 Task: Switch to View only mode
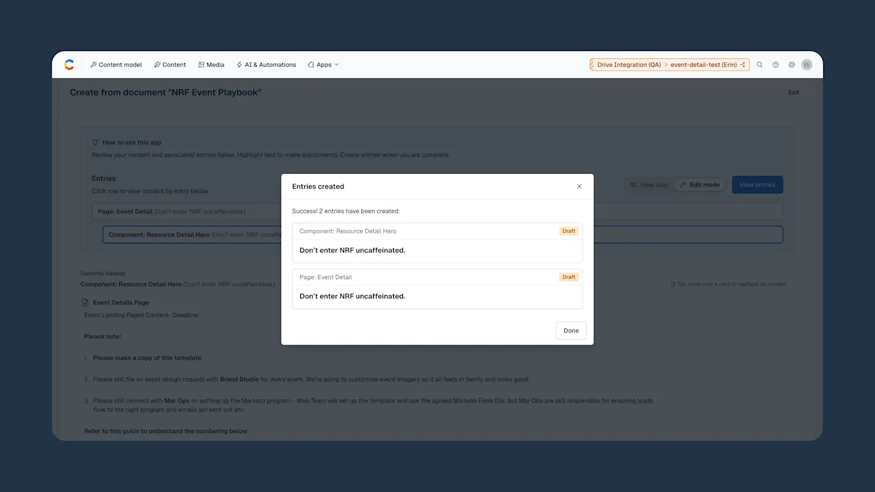tap(648, 185)
